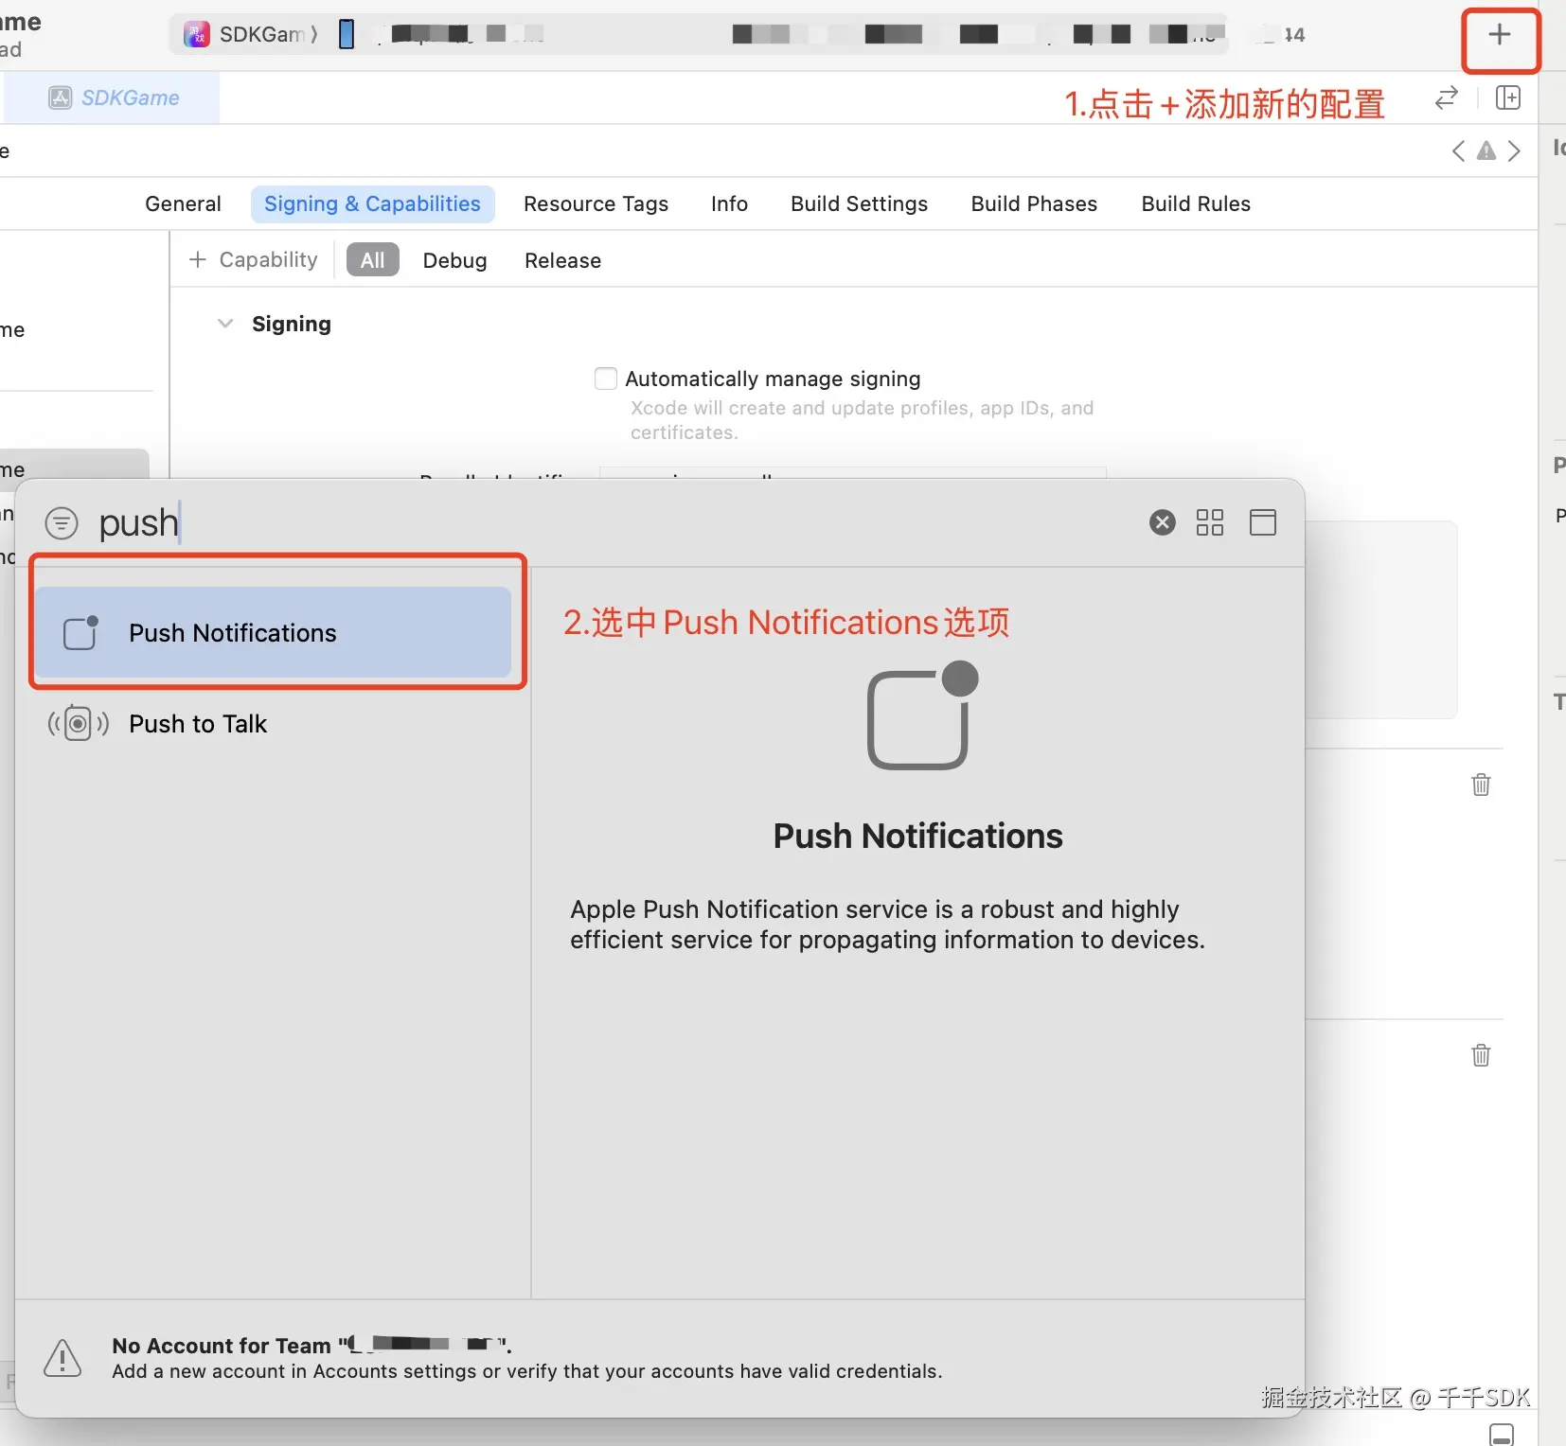Image resolution: width=1566 pixels, height=1446 pixels.
Task: Delete capability with the lower trash icon
Action: 1482,1055
